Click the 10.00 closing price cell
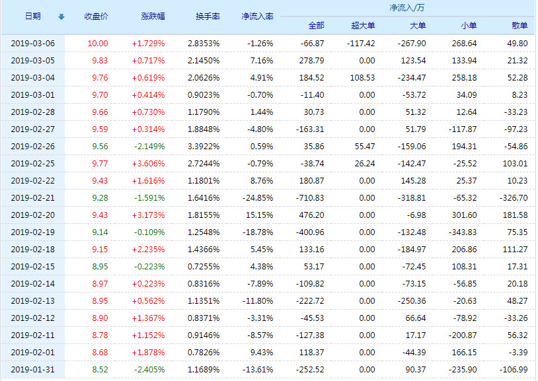Viewport: 538px width, 381px height. point(97,43)
